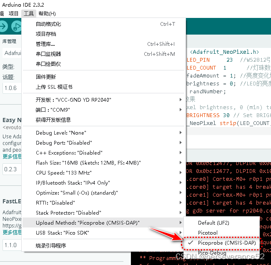
Task: Open the 帮助(H) menu
Action: click(x=47, y=13)
